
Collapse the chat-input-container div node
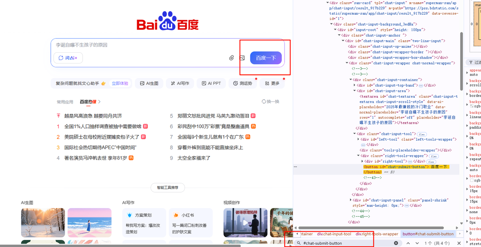click(x=351, y=80)
